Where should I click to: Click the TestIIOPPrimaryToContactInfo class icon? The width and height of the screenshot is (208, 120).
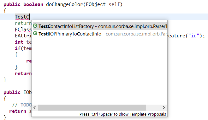click(35, 33)
